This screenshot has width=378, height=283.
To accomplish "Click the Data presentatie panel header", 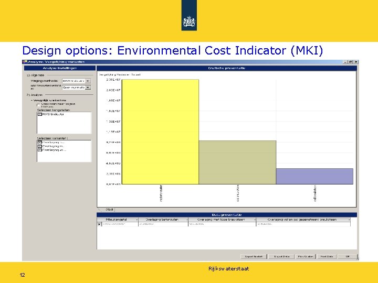I will (x=227, y=215).
